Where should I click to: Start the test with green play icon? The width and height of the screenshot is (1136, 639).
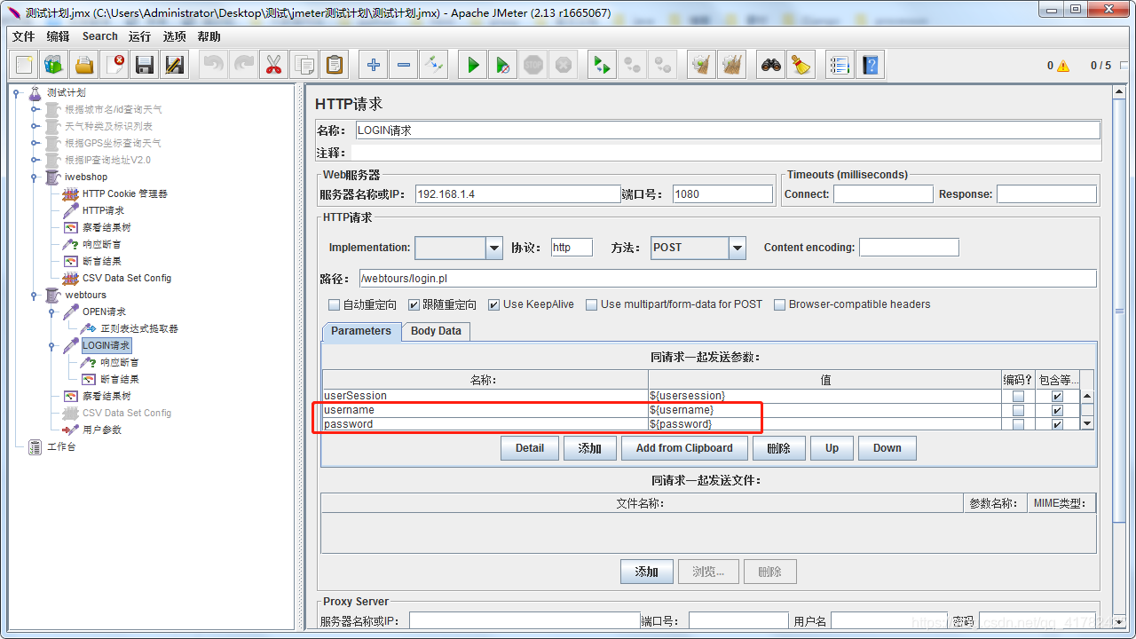[473, 65]
